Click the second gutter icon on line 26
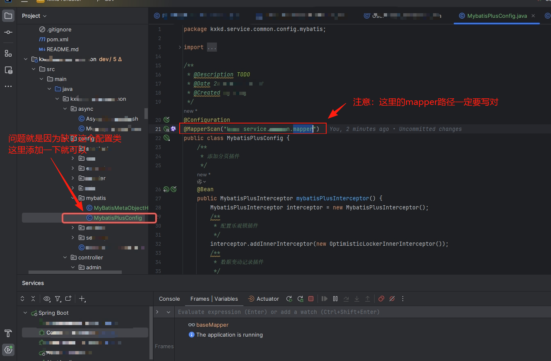This screenshot has height=361, width=551. tap(173, 189)
